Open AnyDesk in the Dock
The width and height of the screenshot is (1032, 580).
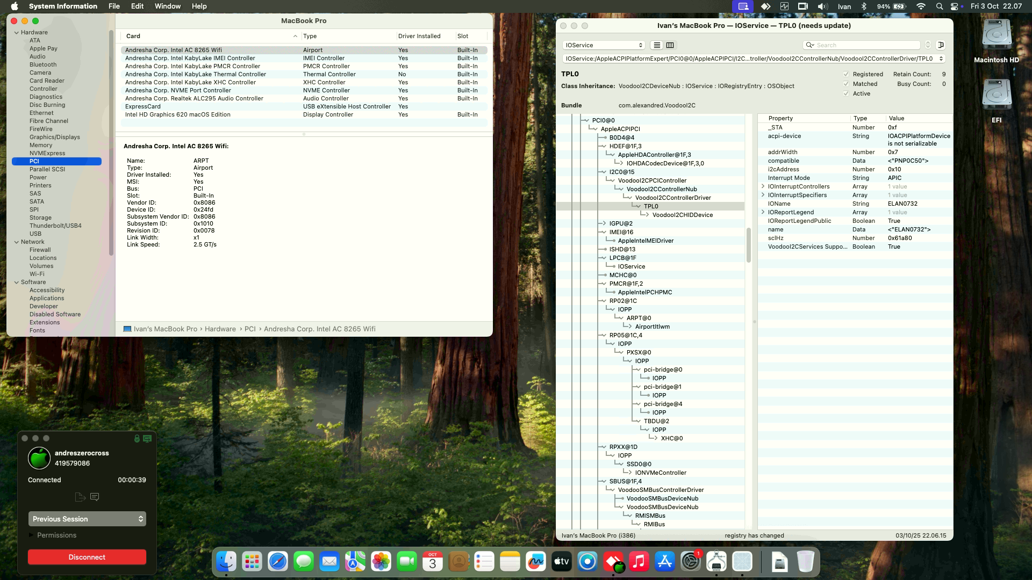click(613, 562)
